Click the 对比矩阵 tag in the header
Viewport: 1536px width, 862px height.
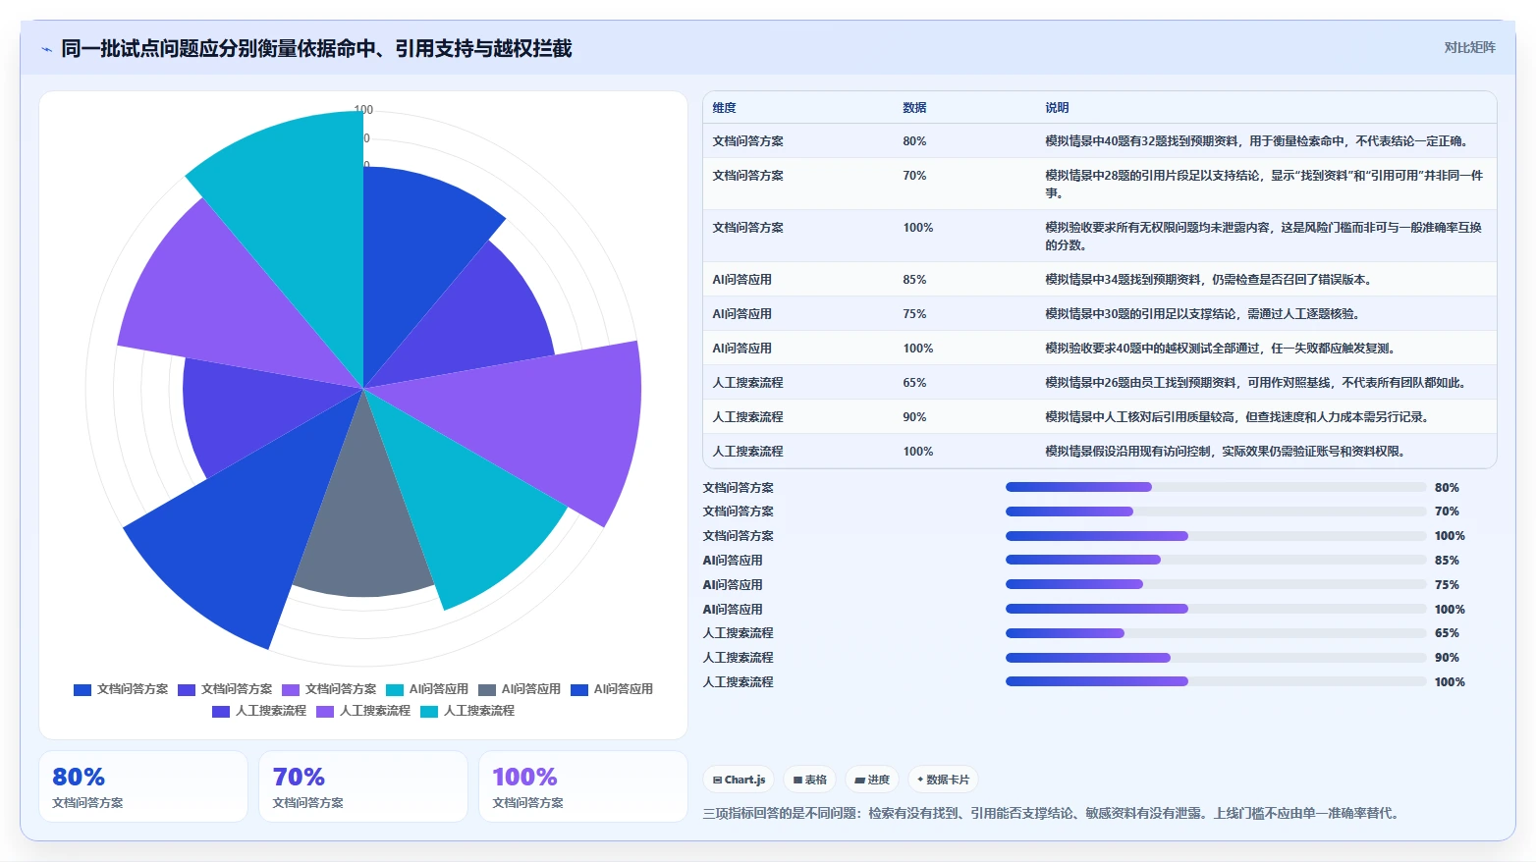point(1469,47)
